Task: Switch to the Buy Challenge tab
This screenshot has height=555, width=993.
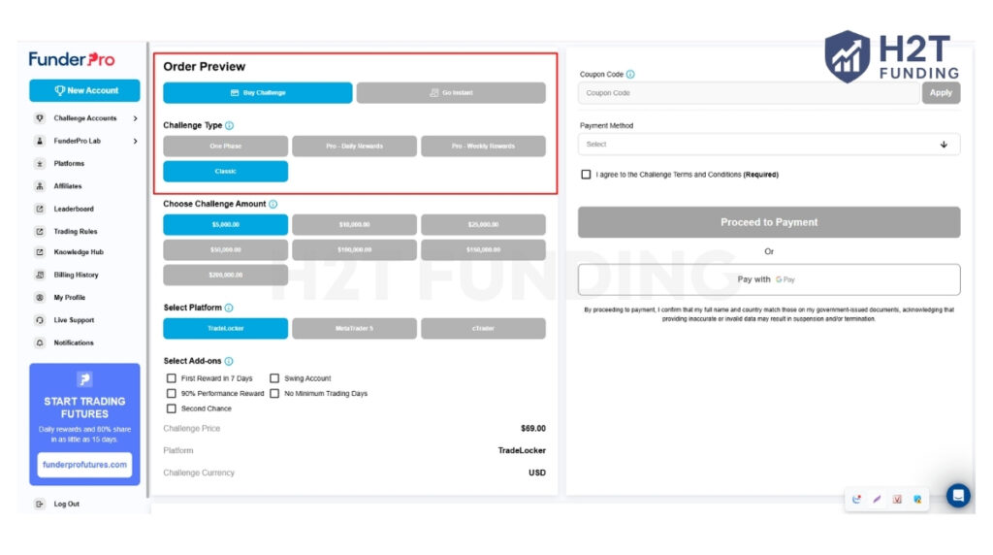Action: click(258, 92)
